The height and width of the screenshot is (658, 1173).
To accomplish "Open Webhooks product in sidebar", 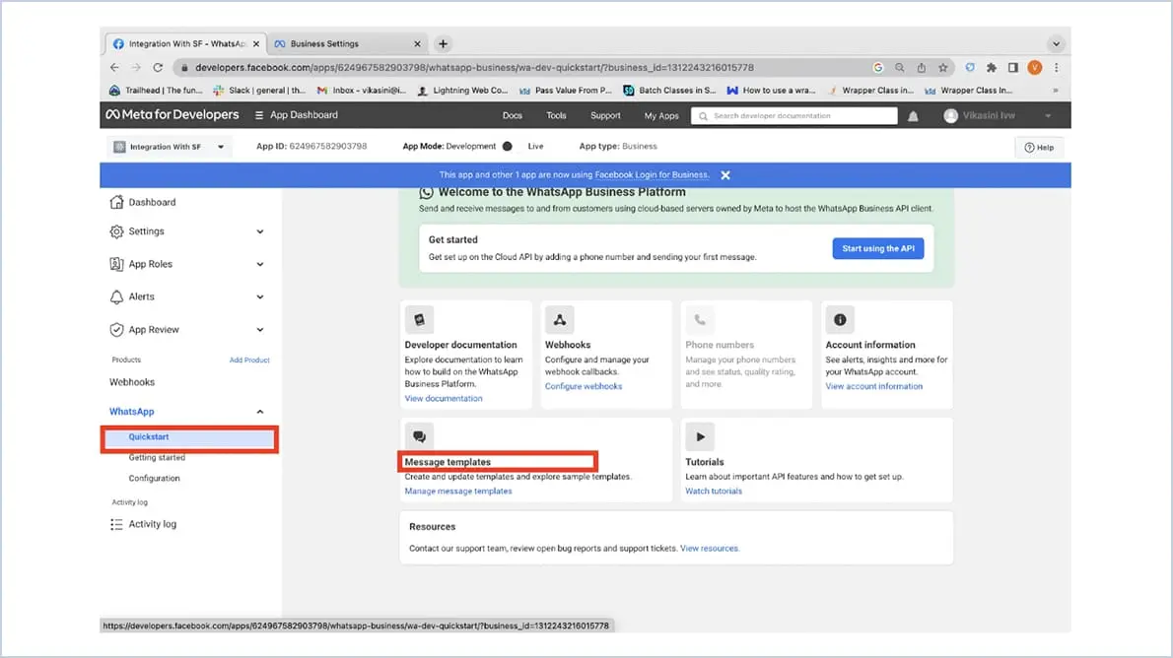I will [132, 382].
